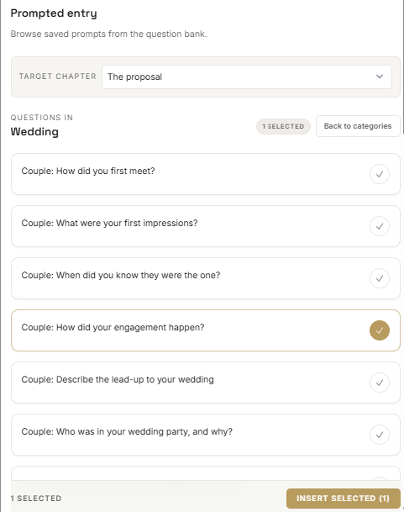The image size is (404, 512).
Task: Click the chevron arrow in the chapter selector
Action: [379, 77]
